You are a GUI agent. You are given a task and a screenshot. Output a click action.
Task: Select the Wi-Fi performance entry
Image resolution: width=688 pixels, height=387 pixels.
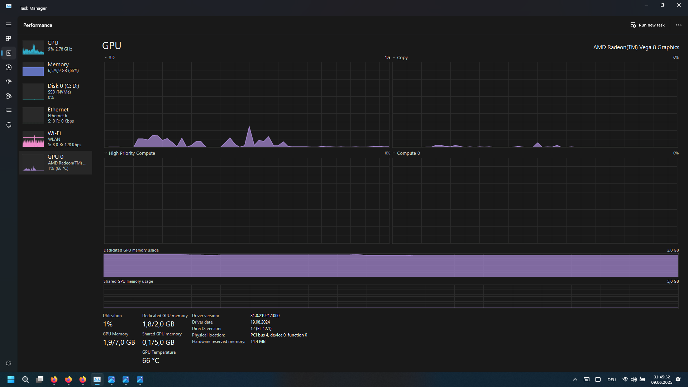point(56,139)
